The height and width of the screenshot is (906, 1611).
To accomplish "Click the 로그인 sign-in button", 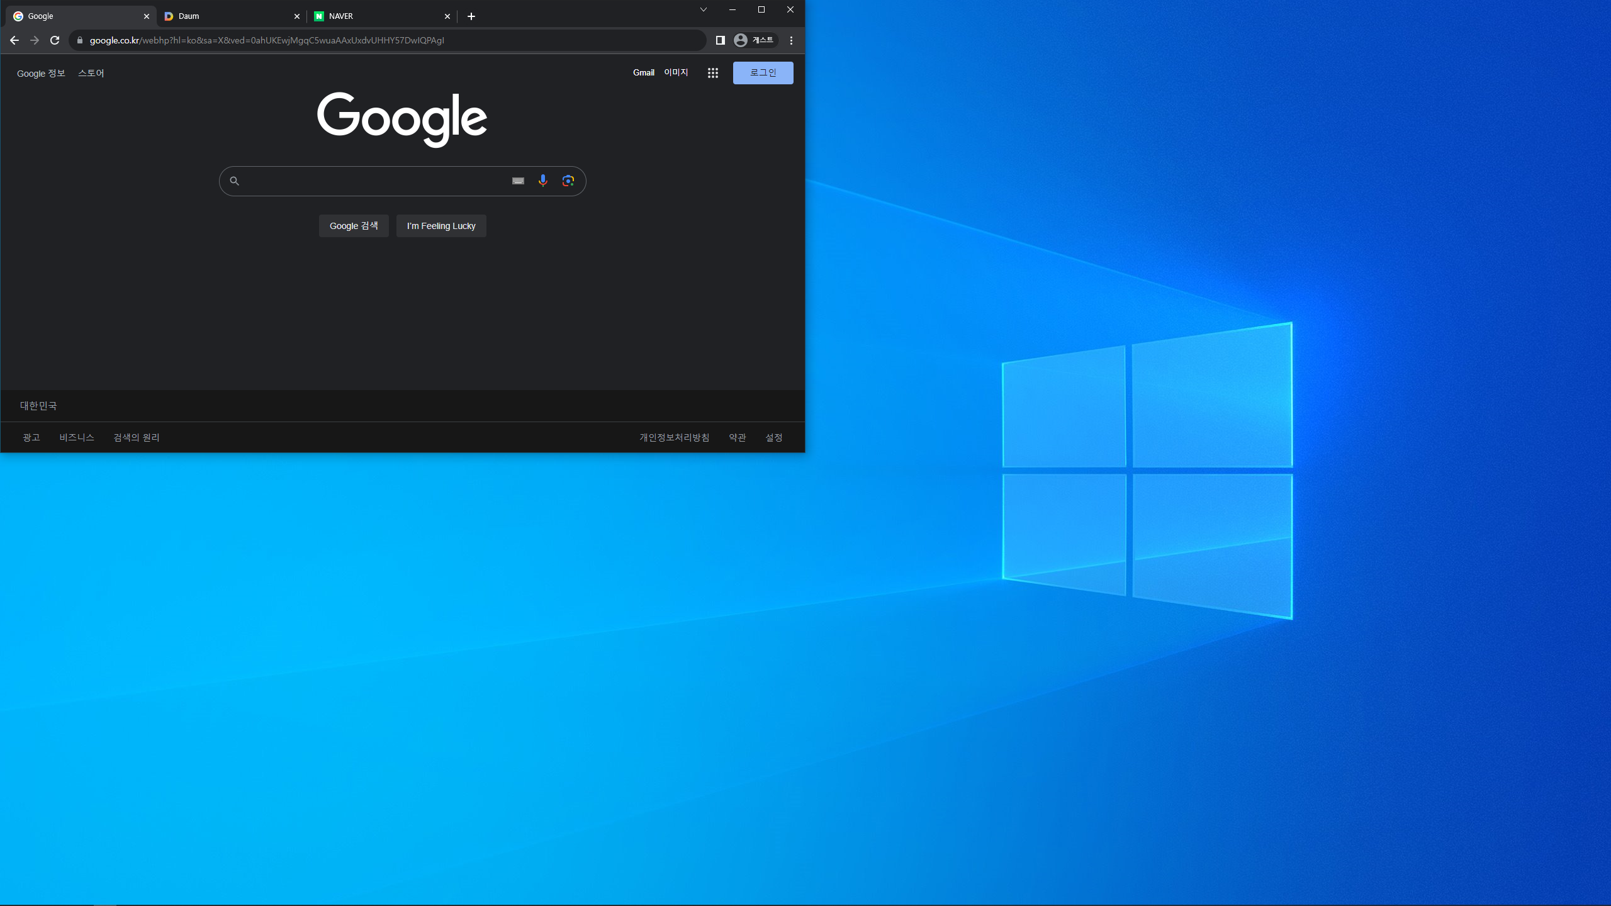I will click(763, 73).
